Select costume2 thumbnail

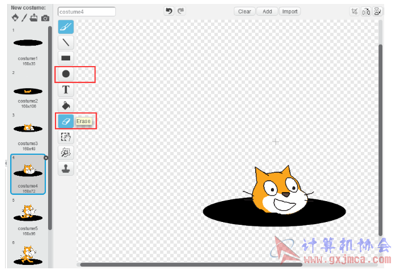pyautogui.click(x=28, y=90)
